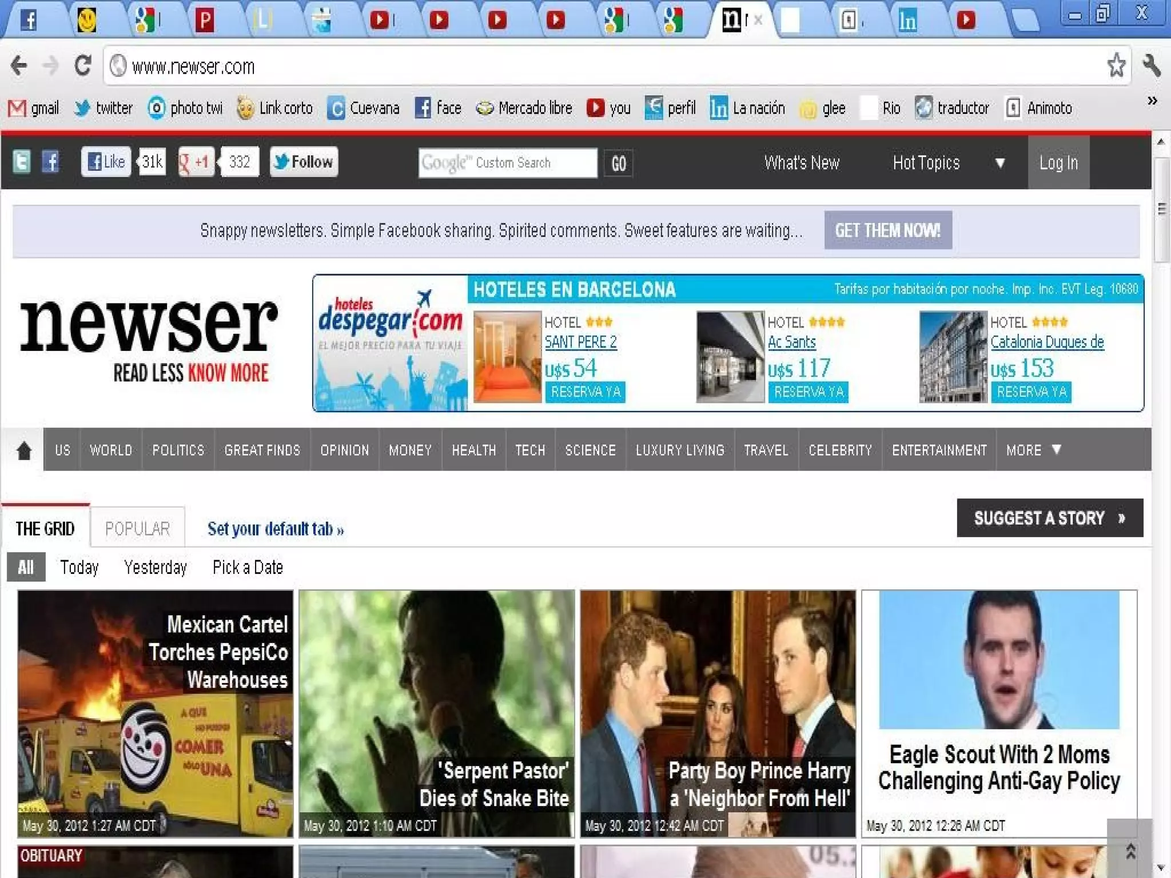Open the La nación bookmark
1171x878 pixels.
(x=747, y=108)
